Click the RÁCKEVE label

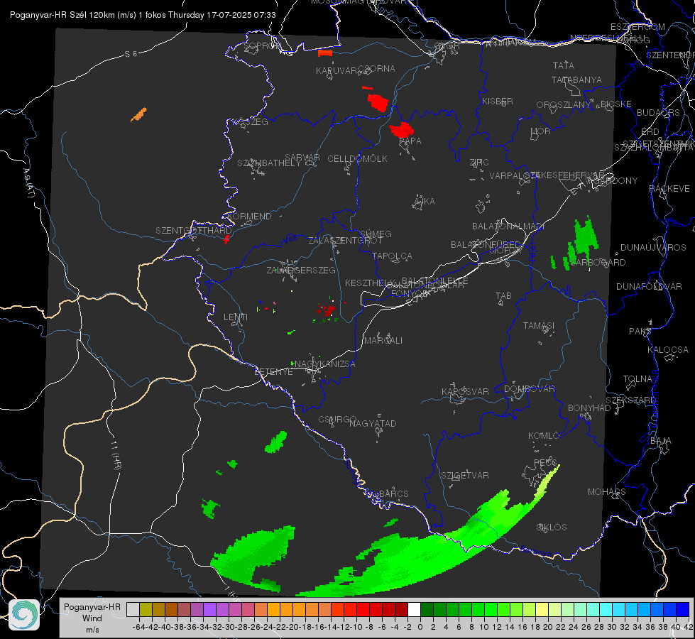(x=669, y=189)
